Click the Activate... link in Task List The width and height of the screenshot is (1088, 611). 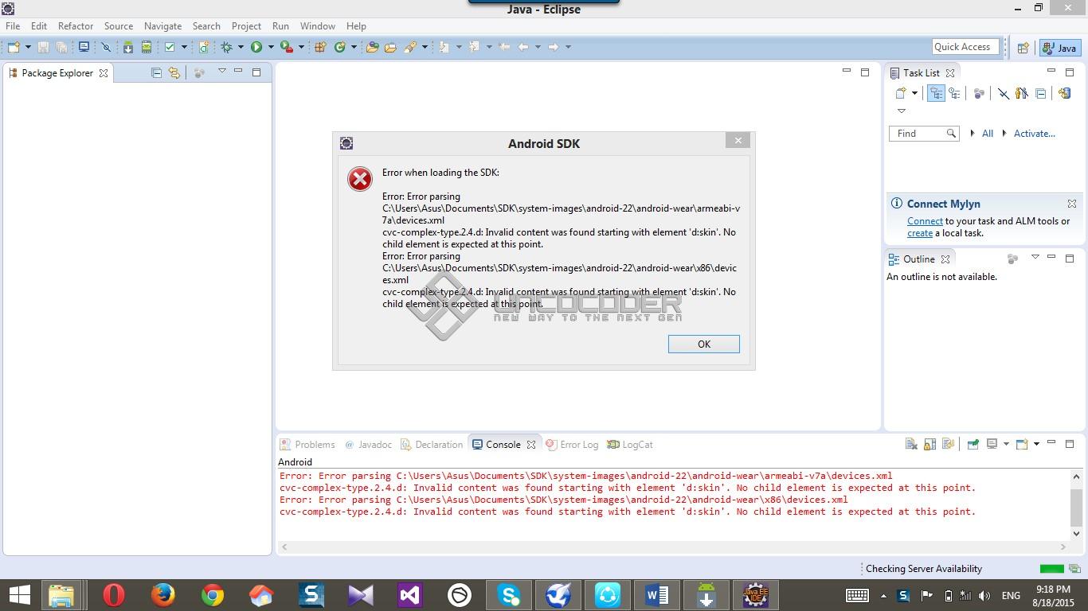pos(1034,134)
